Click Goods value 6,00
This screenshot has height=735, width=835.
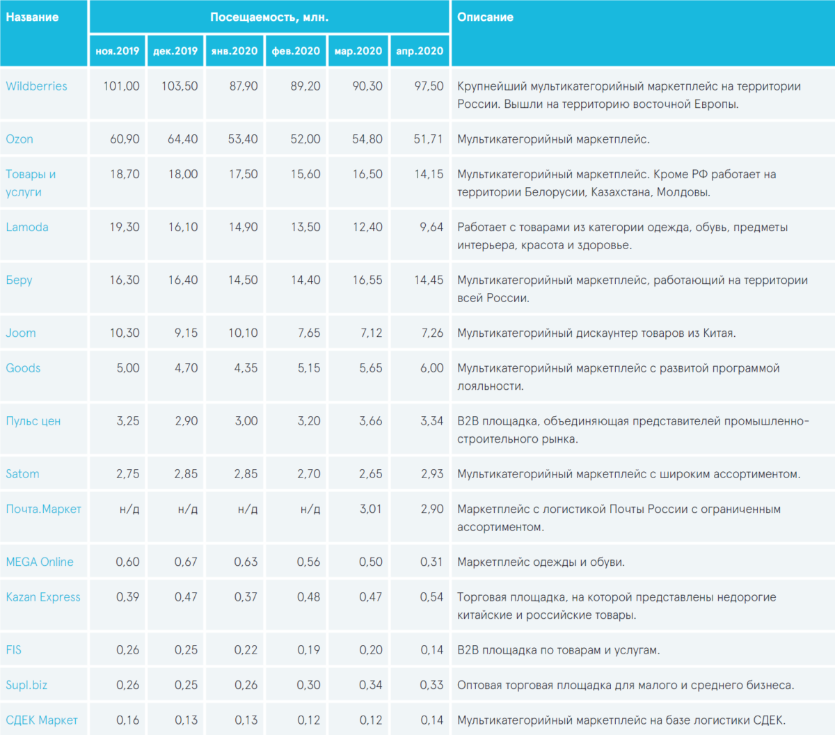coord(431,368)
